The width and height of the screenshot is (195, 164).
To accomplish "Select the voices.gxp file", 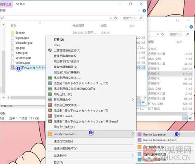I will 23,62.
